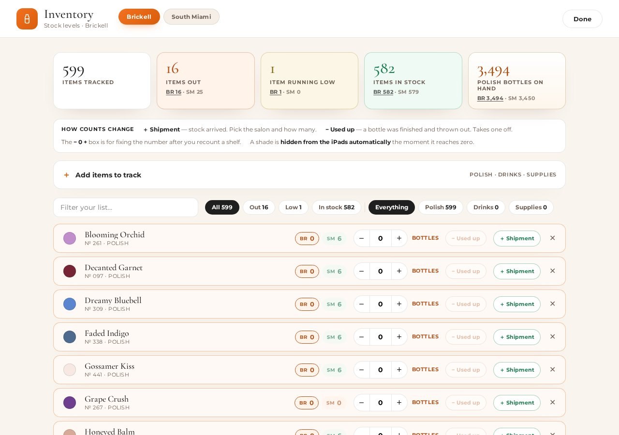The width and height of the screenshot is (619, 435).
Task: Click the Done button
Action: [582, 19]
